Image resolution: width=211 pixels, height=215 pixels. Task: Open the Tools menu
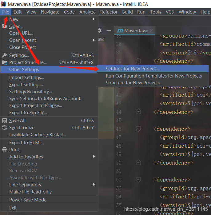pyautogui.click(x=155, y=12)
